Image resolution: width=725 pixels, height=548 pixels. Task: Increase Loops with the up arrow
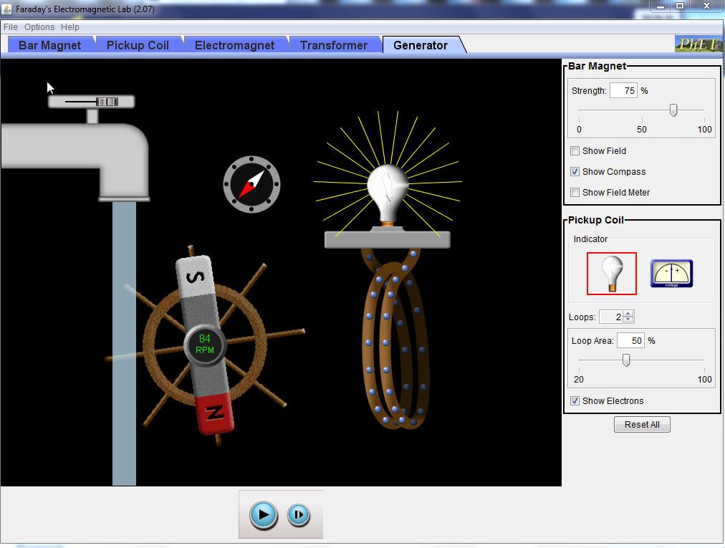pos(628,314)
